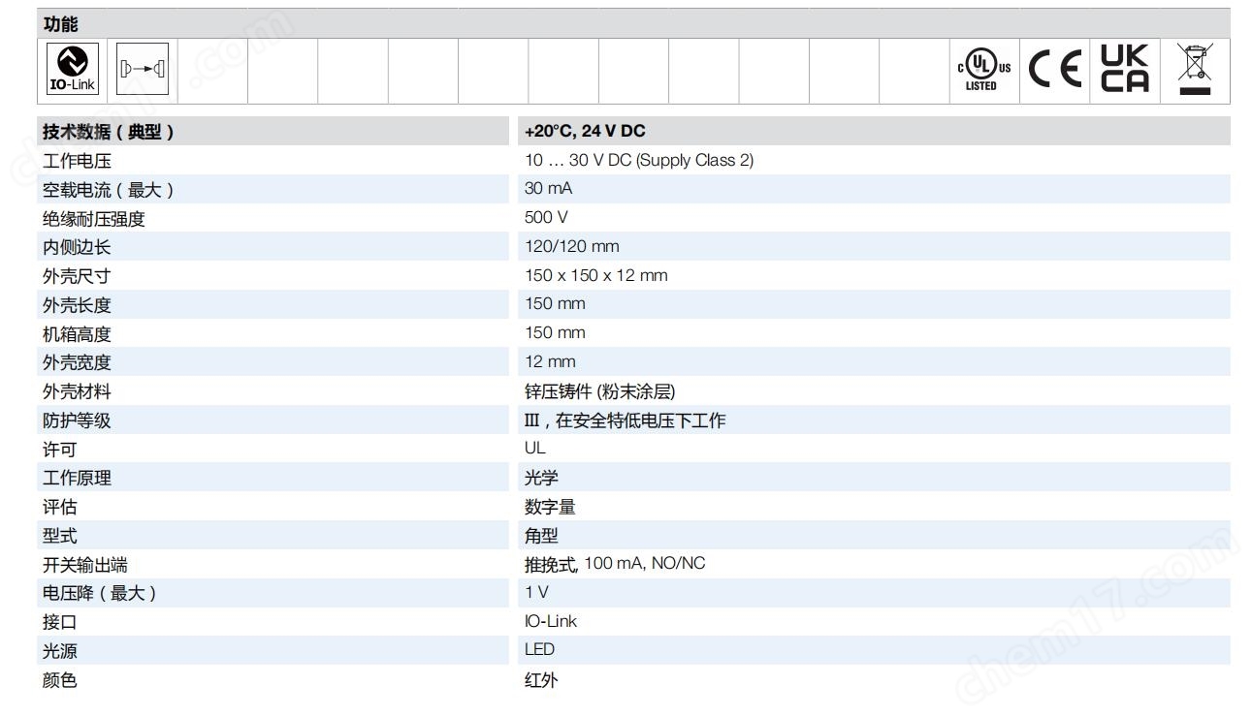Click the 评估 label

tap(59, 507)
